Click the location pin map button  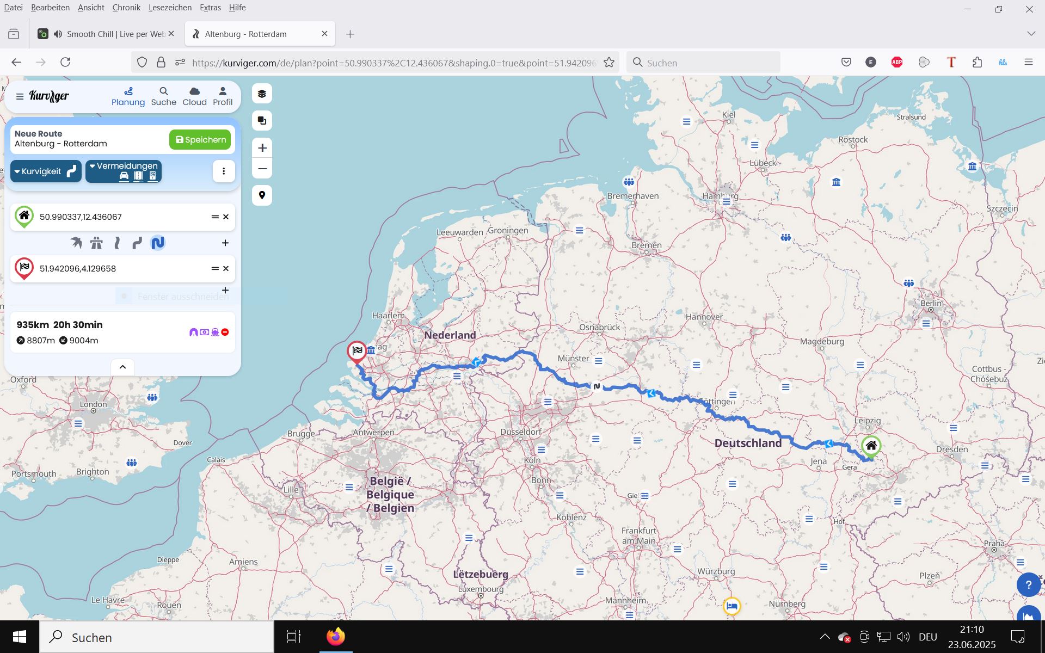coord(262,195)
